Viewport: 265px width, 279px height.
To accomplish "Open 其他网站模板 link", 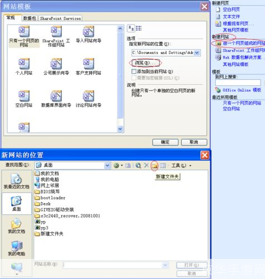I will click(x=235, y=64).
